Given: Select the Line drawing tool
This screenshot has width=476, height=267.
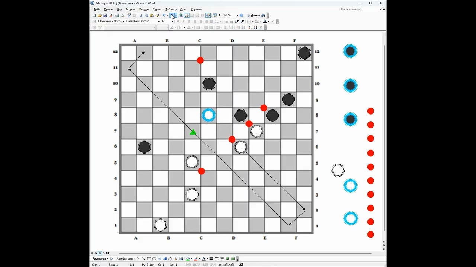Looking at the screenshot, I should 138,258.
